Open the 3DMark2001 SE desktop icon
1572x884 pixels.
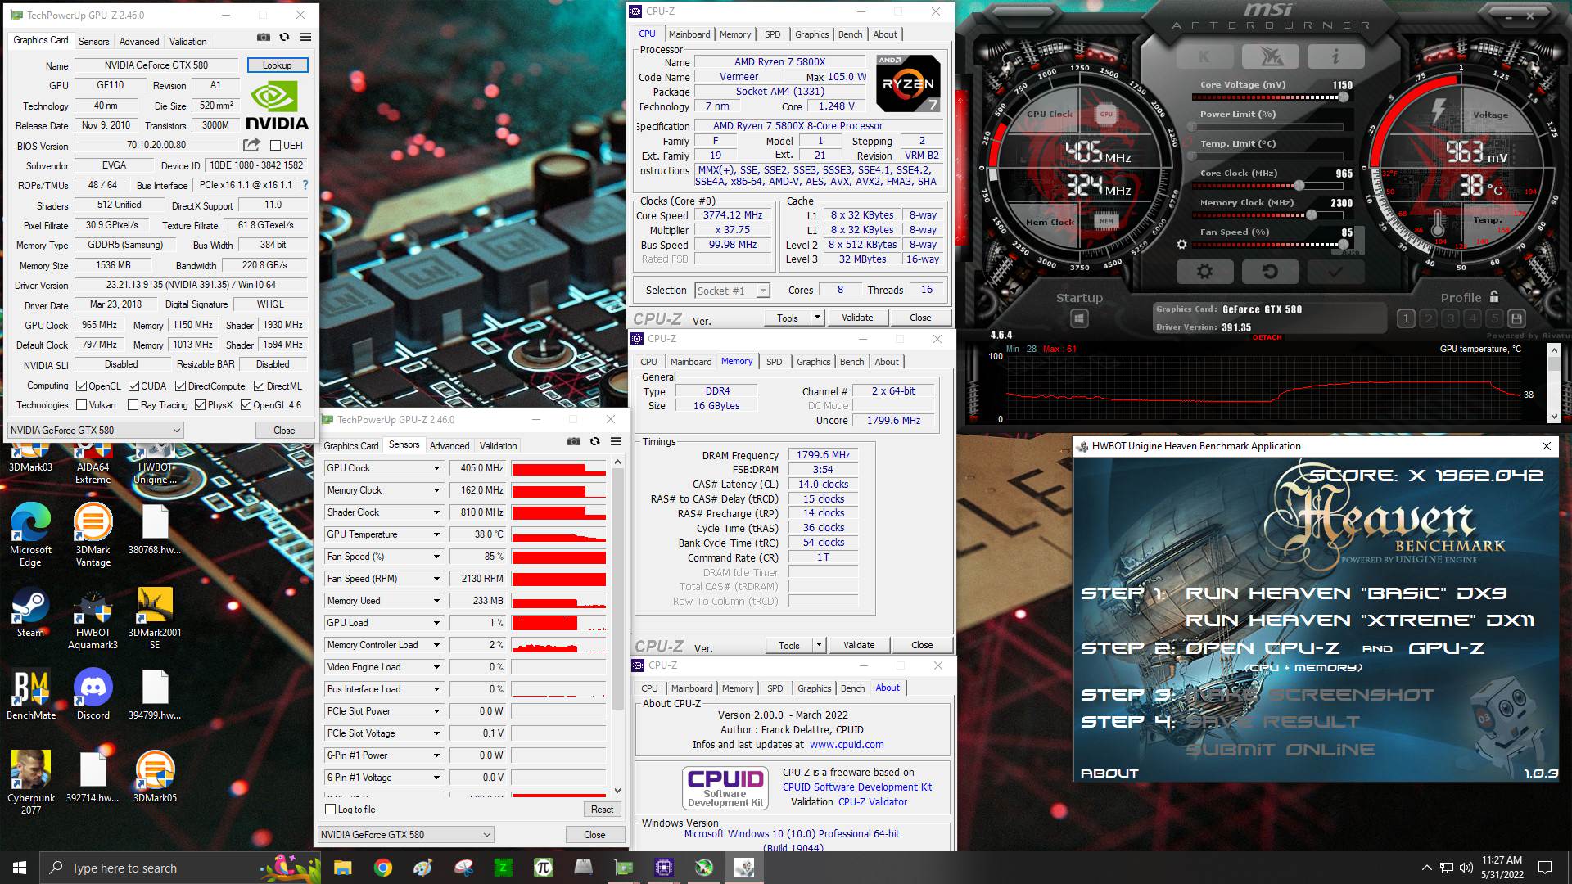coord(155,619)
